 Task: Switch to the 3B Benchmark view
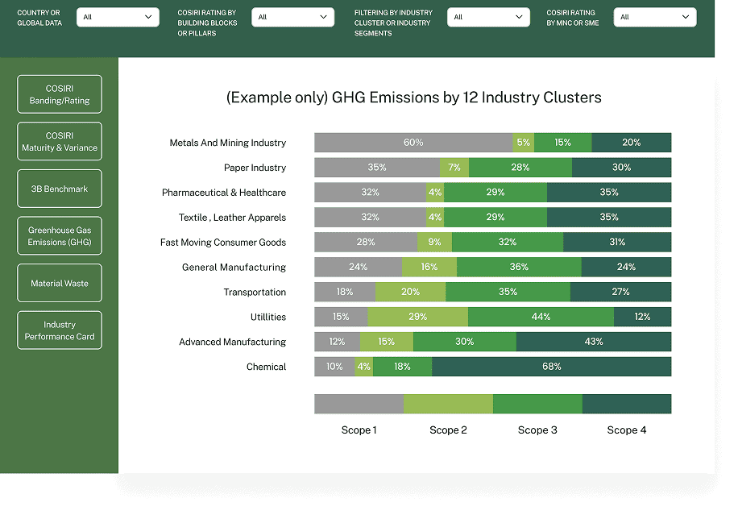pos(60,189)
